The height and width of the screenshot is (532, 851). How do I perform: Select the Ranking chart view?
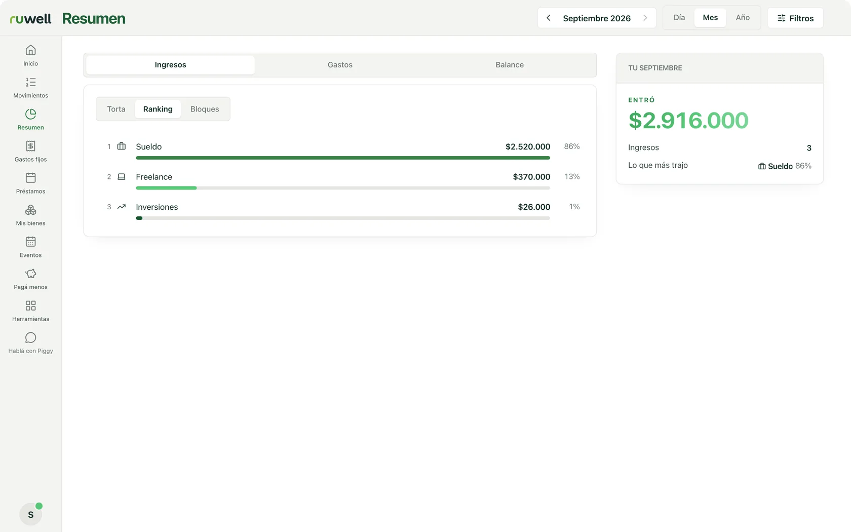(x=158, y=109)
